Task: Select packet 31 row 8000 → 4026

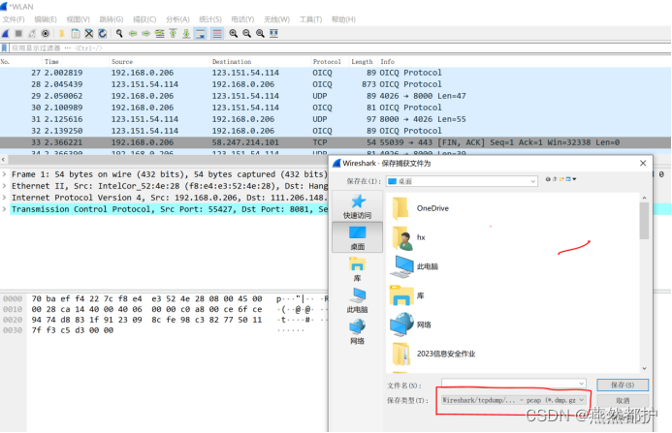Action: click(336, 119)
